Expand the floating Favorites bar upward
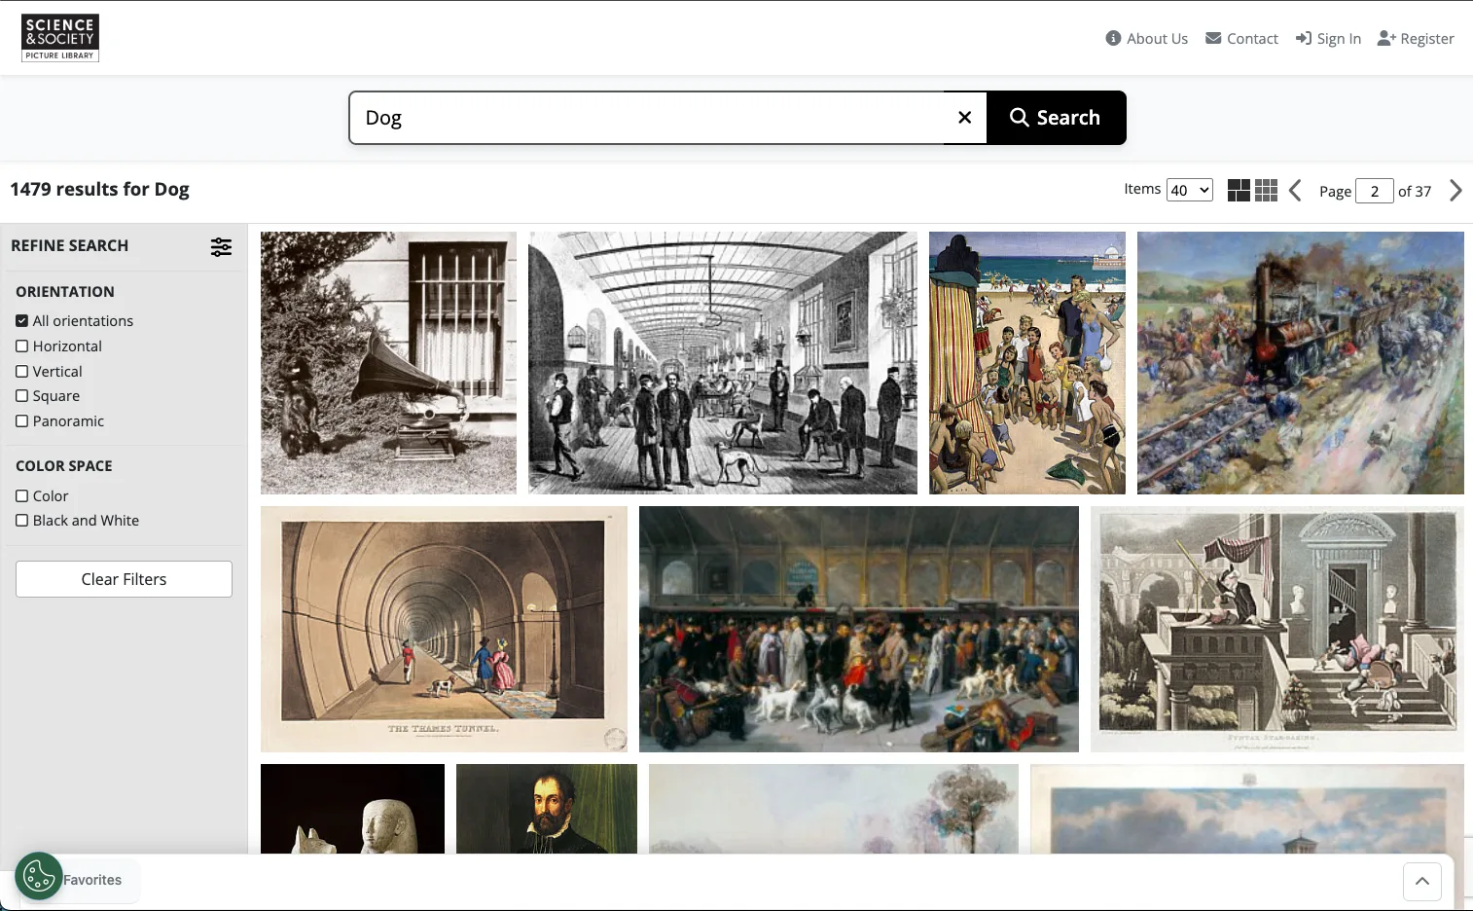 tap(1421, 881)
